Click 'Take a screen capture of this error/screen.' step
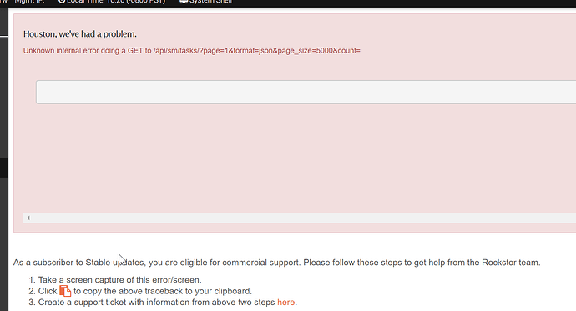 point(119,280)
